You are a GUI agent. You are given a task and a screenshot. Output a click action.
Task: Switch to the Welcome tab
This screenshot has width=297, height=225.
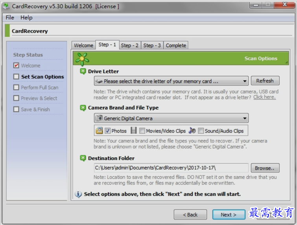coord(83,46)
